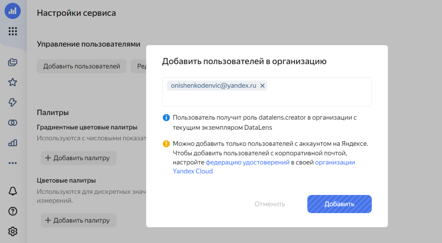This screenshot has width=442, height=243.
Task: Click «Добавить пользователей» under user management
Action: point(82,66)
